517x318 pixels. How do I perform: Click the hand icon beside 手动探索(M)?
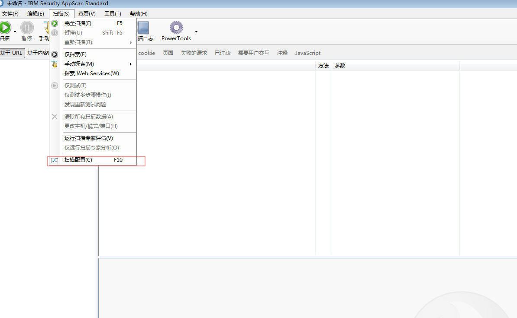(x=55, y=64)
